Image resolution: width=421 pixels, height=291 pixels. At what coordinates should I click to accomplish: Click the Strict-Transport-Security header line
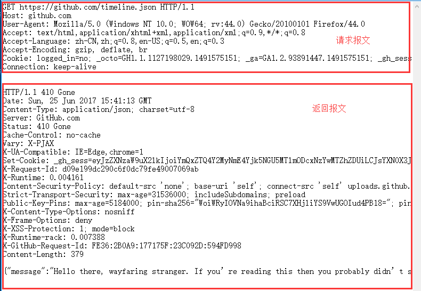coord(154,195)
